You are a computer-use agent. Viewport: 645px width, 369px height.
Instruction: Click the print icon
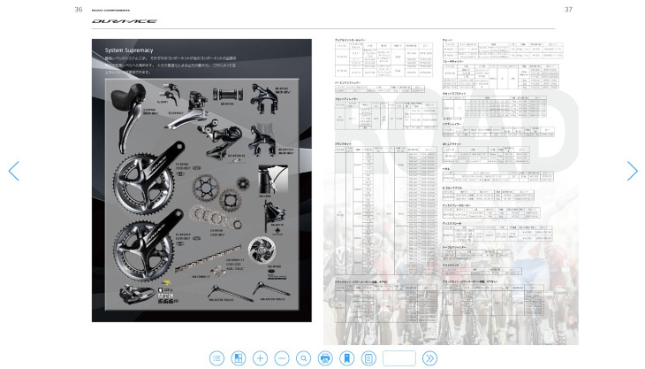coord(325,358)
